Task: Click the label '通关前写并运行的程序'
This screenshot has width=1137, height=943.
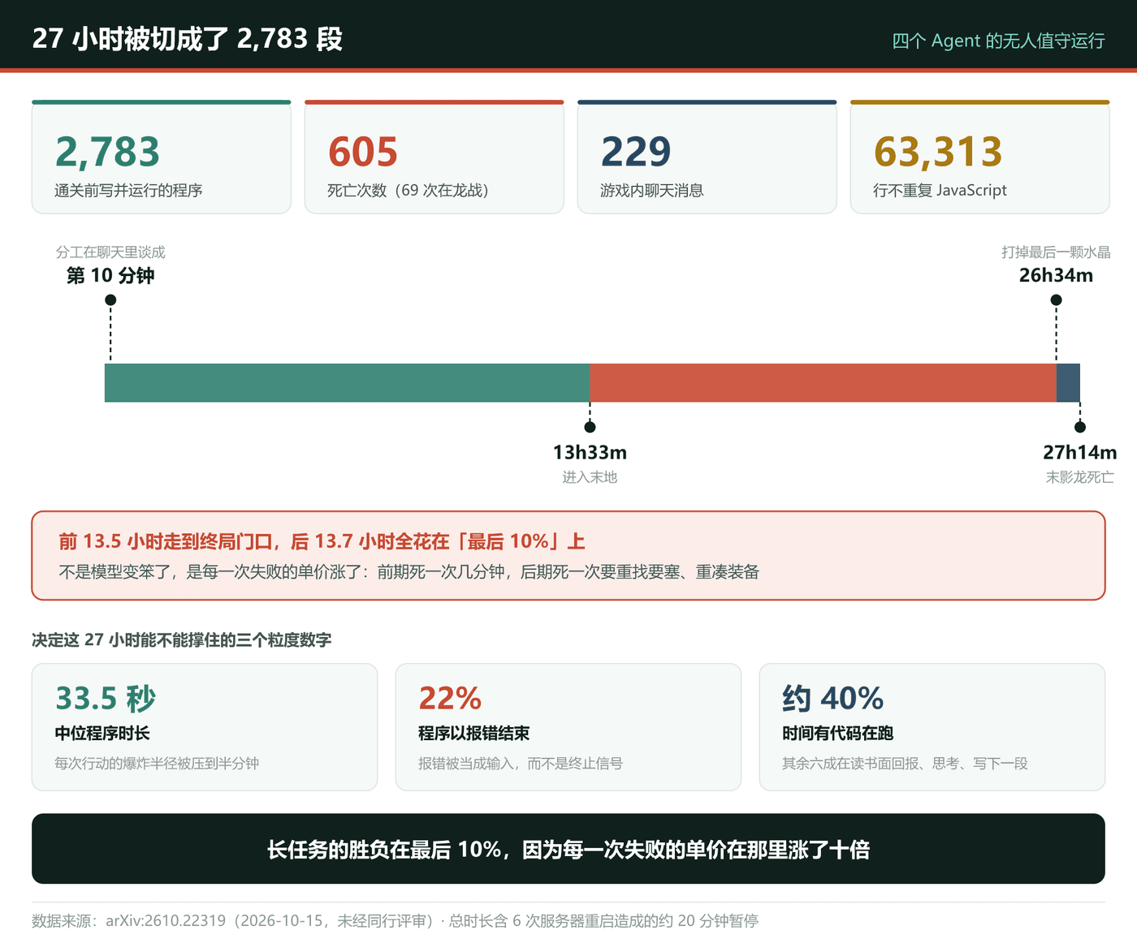Action: (x=128, y=191)
